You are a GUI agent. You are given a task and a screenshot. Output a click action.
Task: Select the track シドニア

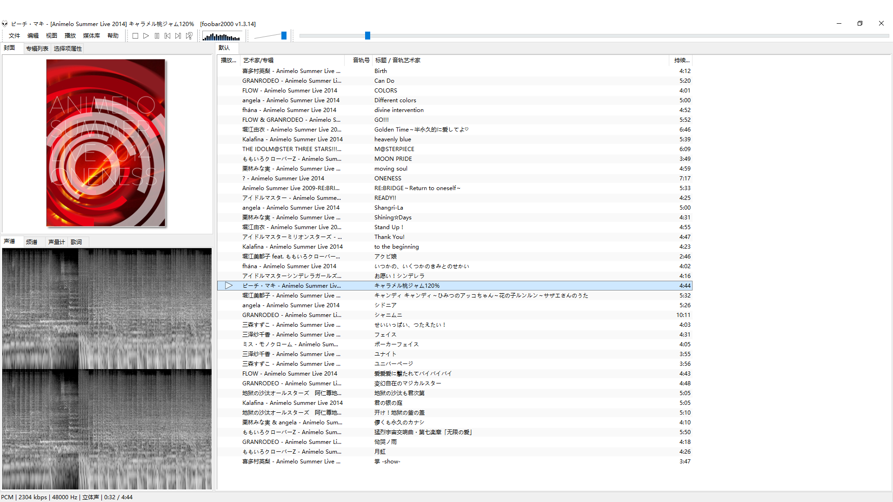(x=455, y=305)
